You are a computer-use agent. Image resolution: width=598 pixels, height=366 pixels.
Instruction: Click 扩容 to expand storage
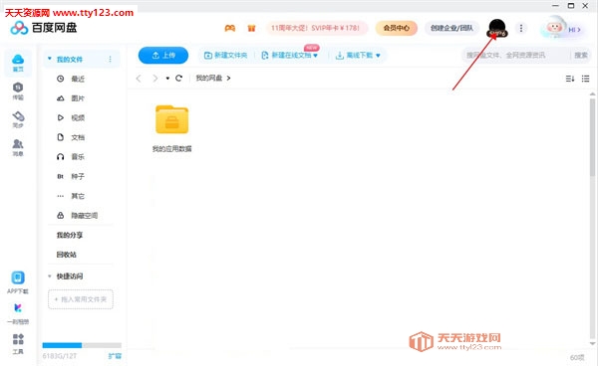115,356
